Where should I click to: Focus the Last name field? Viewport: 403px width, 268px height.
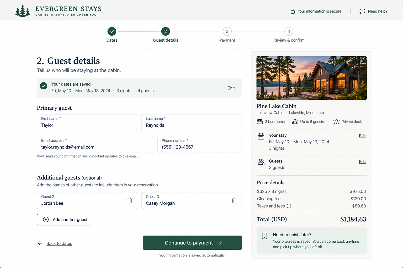pyautogui.click(x=192, y=122)
